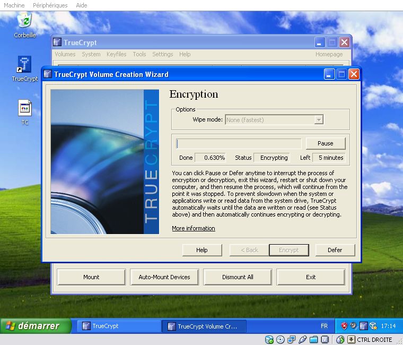Click the Encrypt button
Screen dimensions: 403x345
(x=289, y=250)
